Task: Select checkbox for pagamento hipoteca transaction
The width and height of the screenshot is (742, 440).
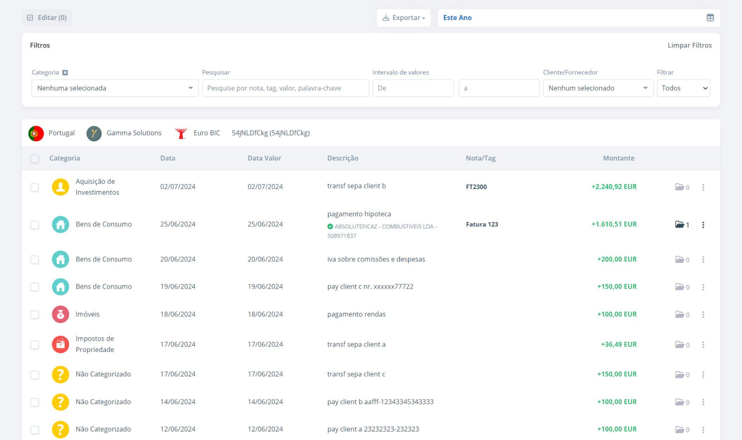Action: click(35, 225)
